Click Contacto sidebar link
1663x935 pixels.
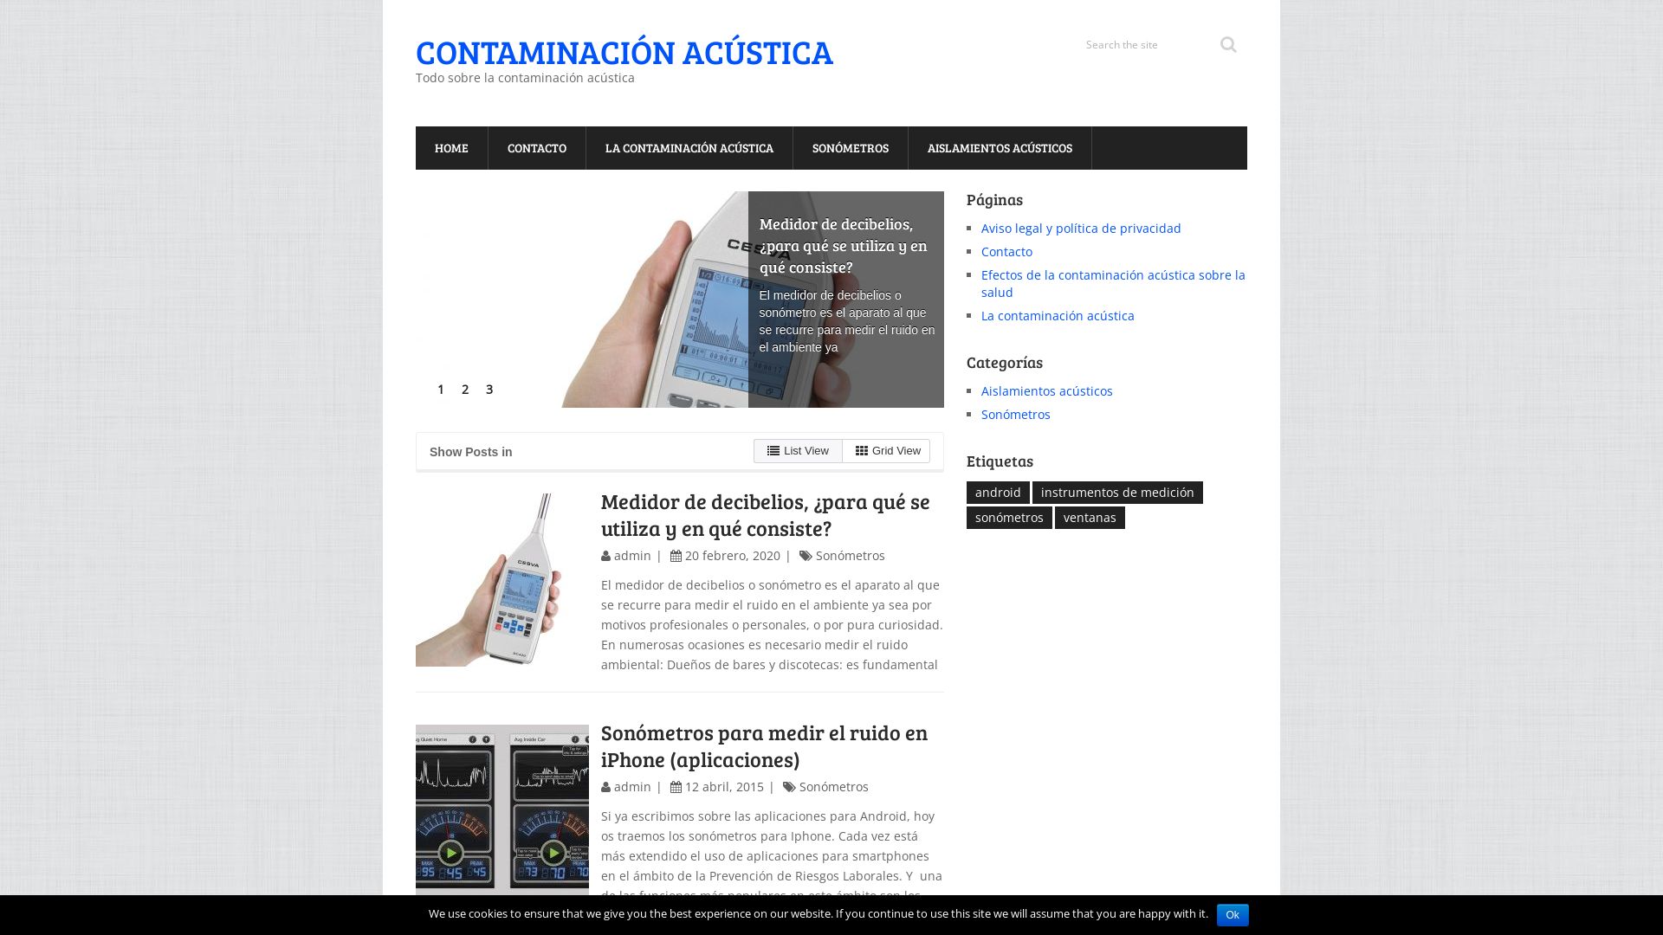tap(1006, 251)
